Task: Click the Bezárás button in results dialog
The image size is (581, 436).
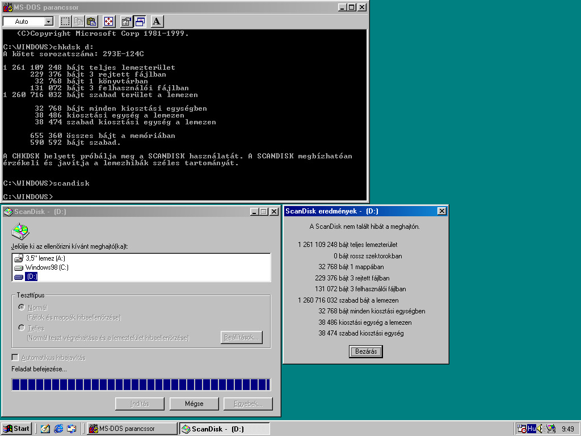Action: pos(366,351)
